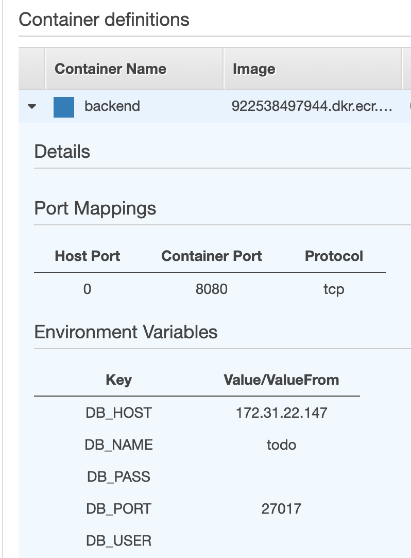The height and width of the screenshot is (558, 411).
Task: Select the tcp protocol value
Action: click(x=333, y=289)
